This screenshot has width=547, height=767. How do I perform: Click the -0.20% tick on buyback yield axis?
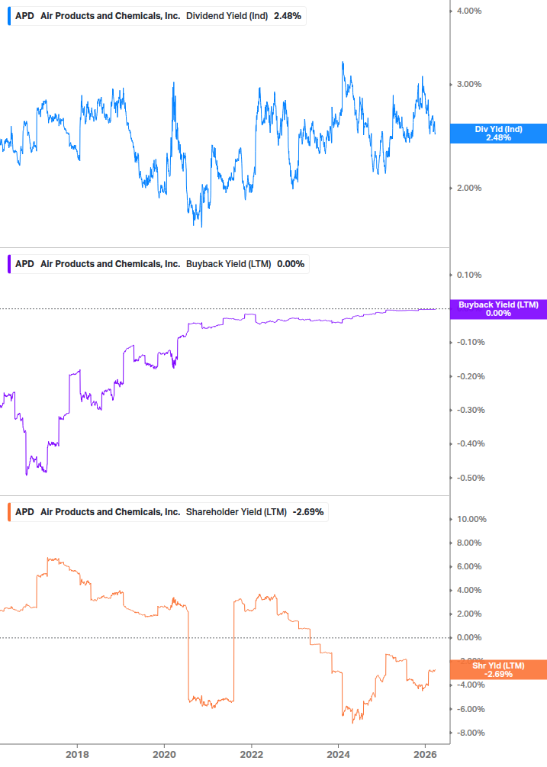click(471, 377)
